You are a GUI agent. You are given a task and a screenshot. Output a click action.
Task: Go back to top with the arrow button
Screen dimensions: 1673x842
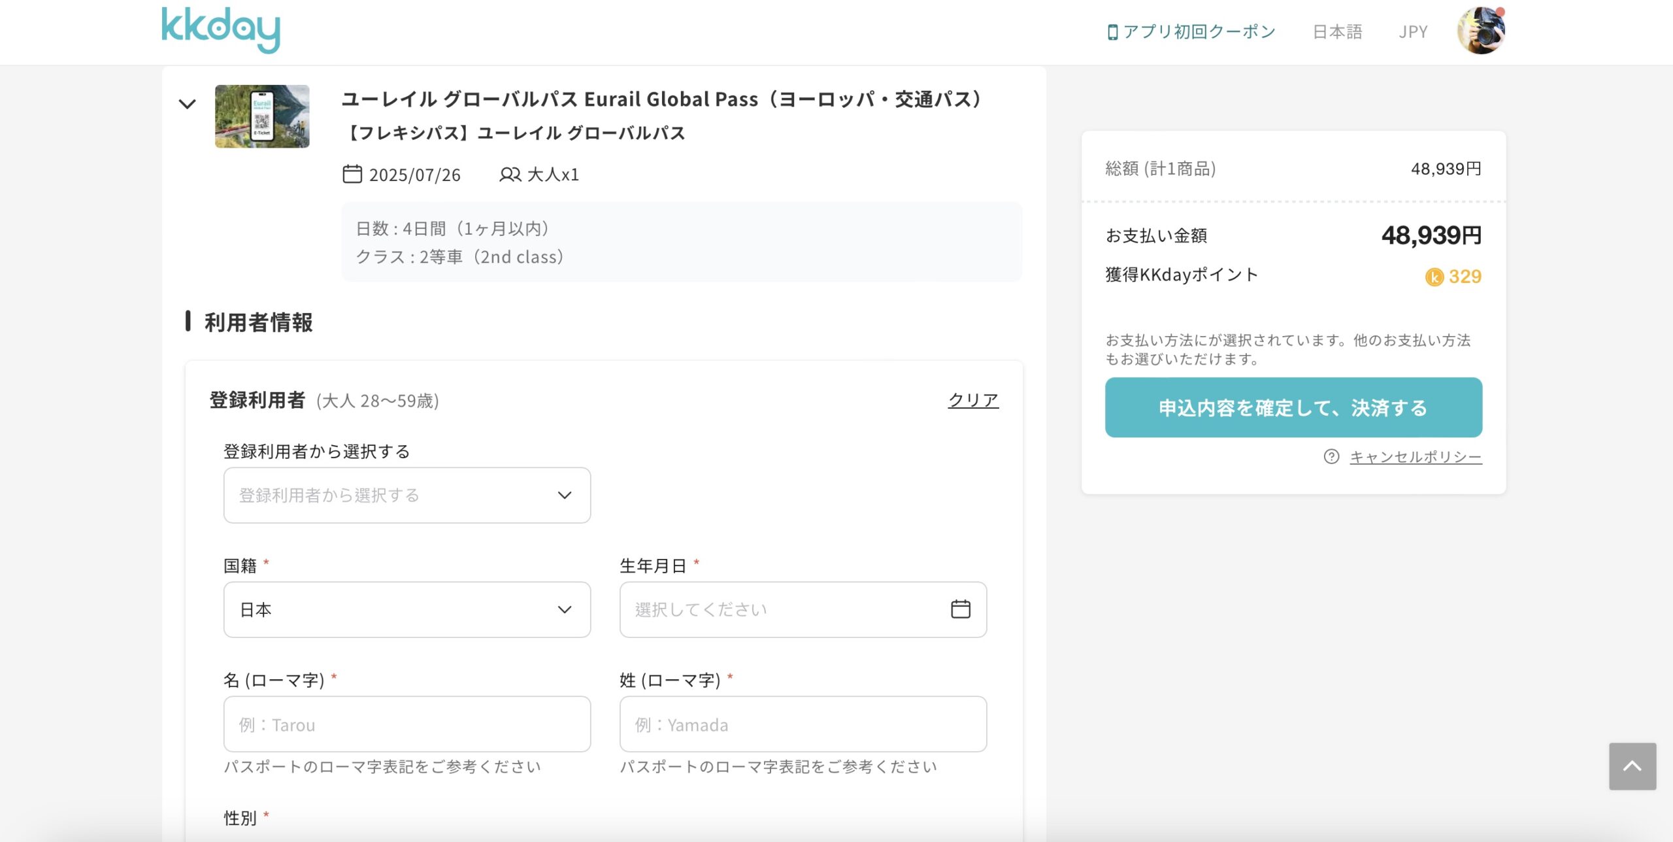pyautogui.click(x=1632, y=766)
